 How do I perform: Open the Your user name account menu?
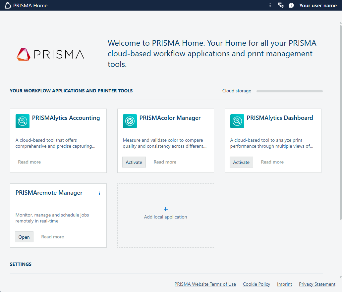tap(318, 5)
